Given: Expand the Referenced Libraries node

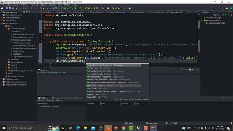Looking at the screenshot, I should tap(4, 76).
